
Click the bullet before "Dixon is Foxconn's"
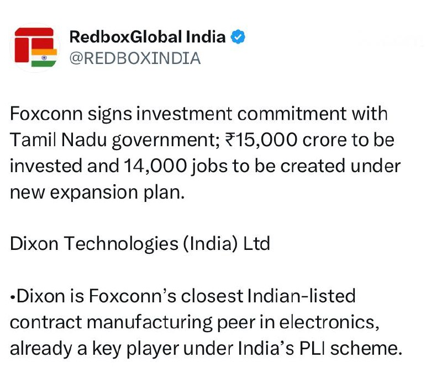[x=13, y=296]
